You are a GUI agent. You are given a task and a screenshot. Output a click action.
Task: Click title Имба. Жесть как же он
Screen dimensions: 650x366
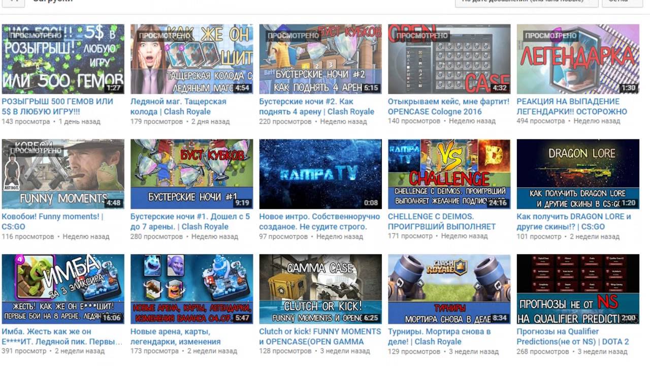point(62,337)
